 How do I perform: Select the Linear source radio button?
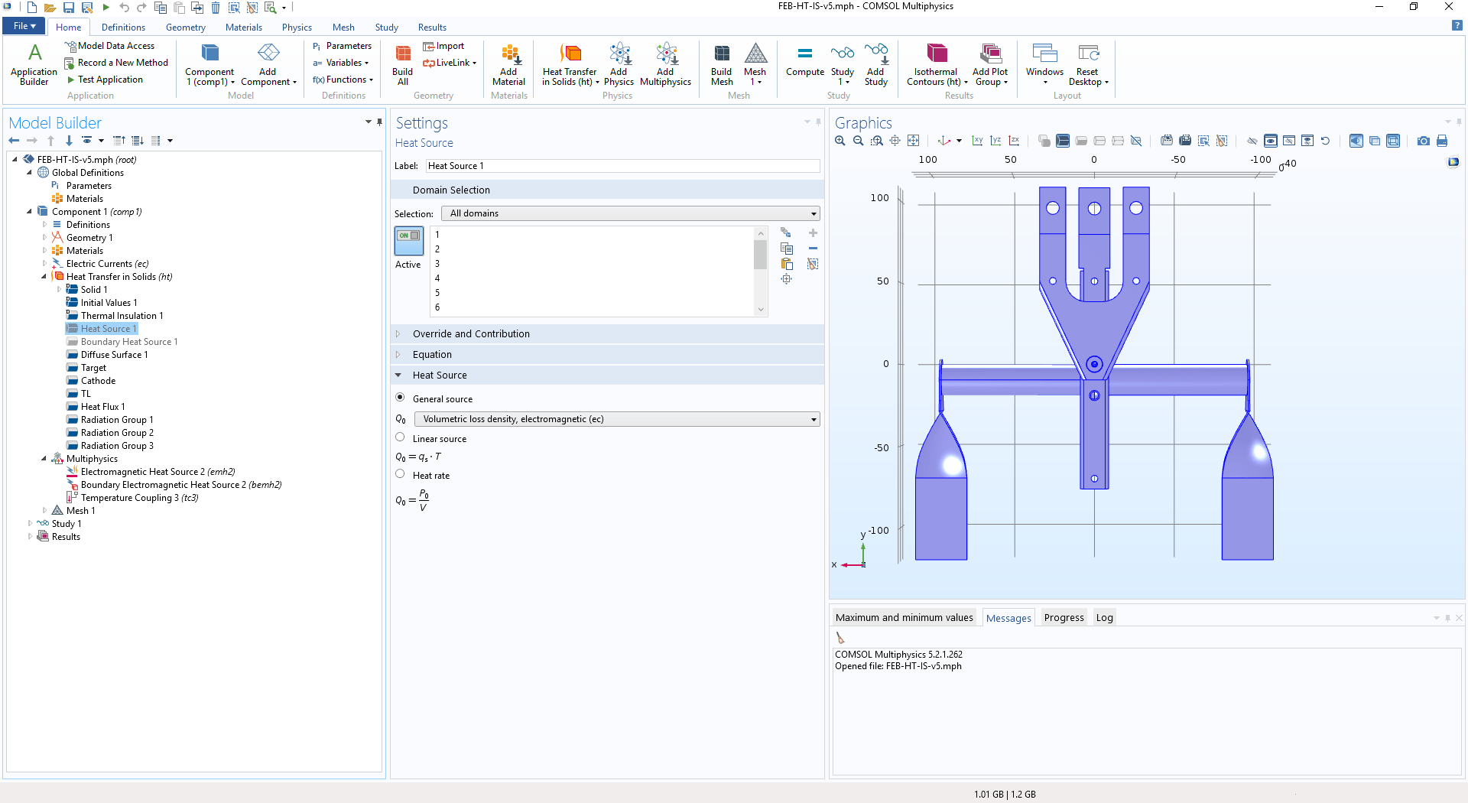coord(400,437)
